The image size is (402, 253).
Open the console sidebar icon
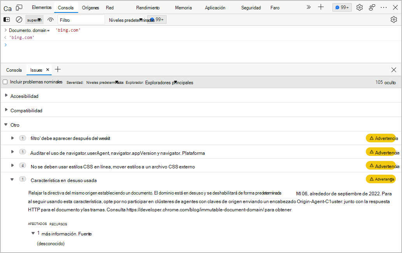click(6, 19)
